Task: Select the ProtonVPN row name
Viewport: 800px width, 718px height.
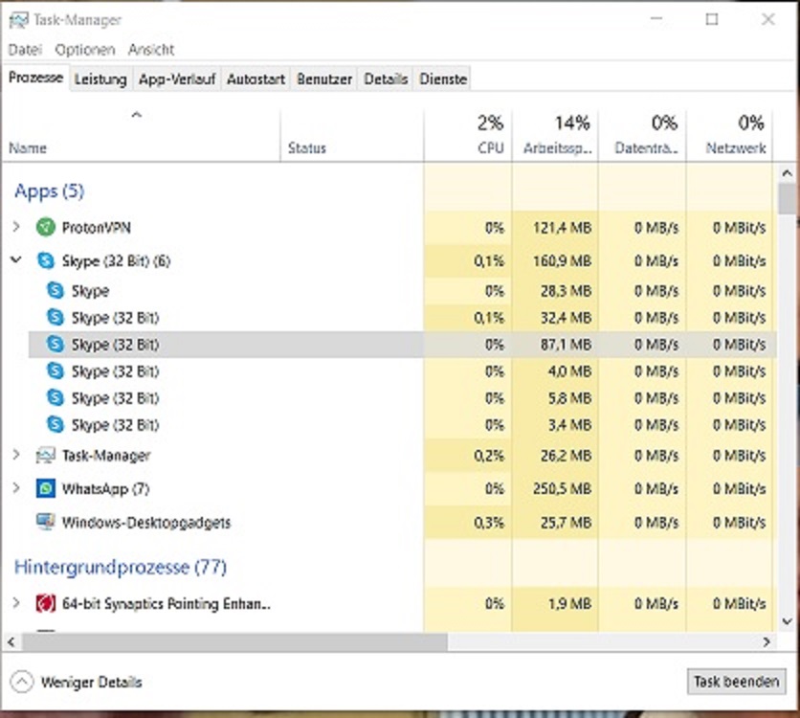Action: (97, 228)
